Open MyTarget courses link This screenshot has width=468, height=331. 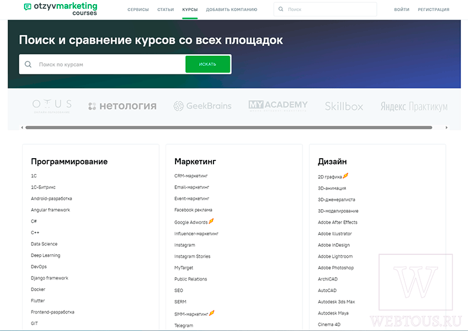pos(184,268)
